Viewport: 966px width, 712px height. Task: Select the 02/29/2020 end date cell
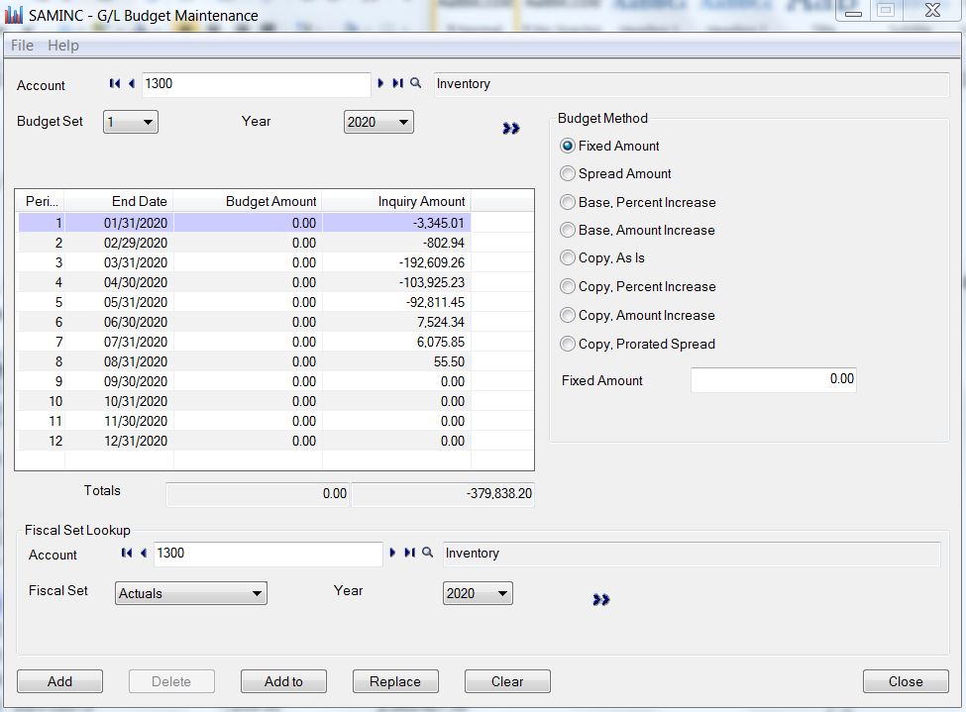pyautogui.click(x=120, y=243)
